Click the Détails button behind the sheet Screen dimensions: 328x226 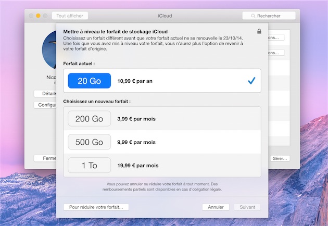45,94
